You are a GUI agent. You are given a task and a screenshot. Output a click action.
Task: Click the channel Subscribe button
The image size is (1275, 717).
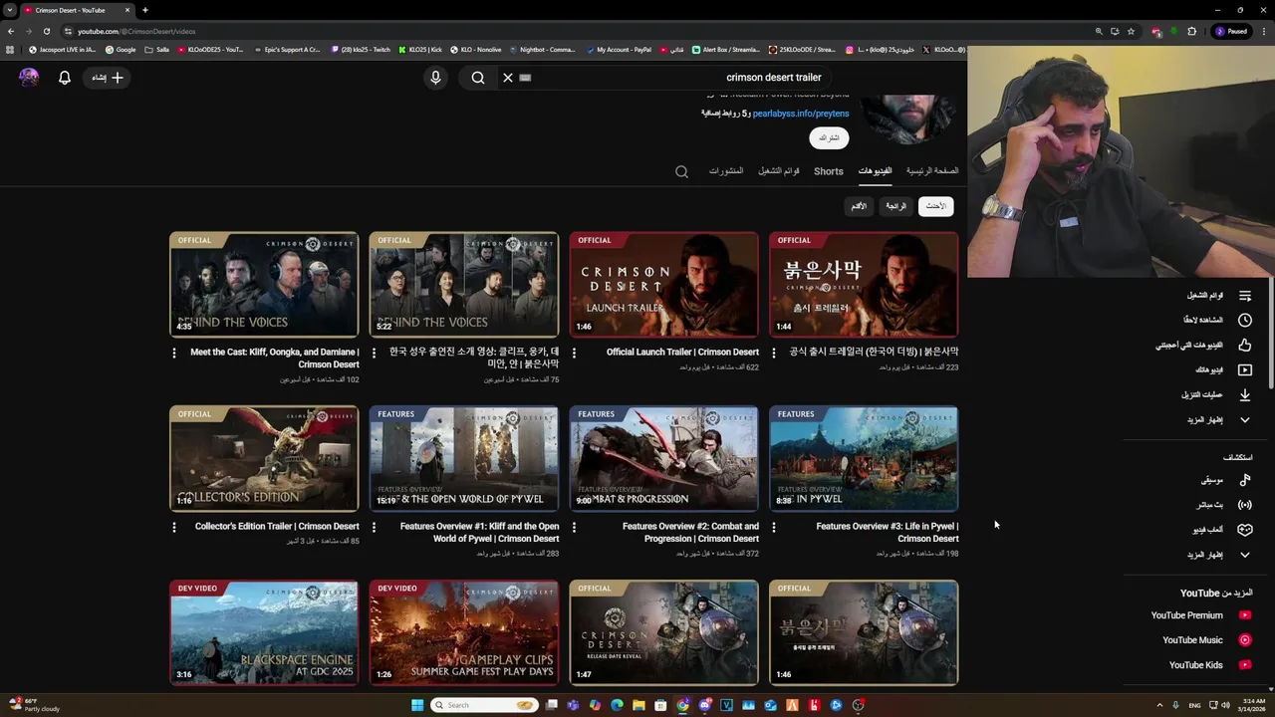(x=829, y=137)
